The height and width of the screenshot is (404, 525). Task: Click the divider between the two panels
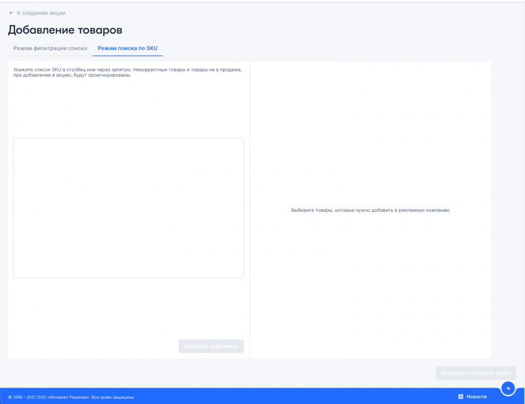click(x=249, y=210)
